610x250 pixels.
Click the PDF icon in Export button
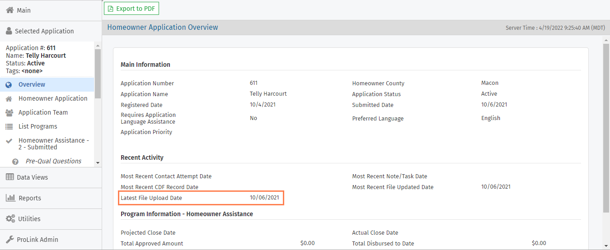[x=111, y=9]
